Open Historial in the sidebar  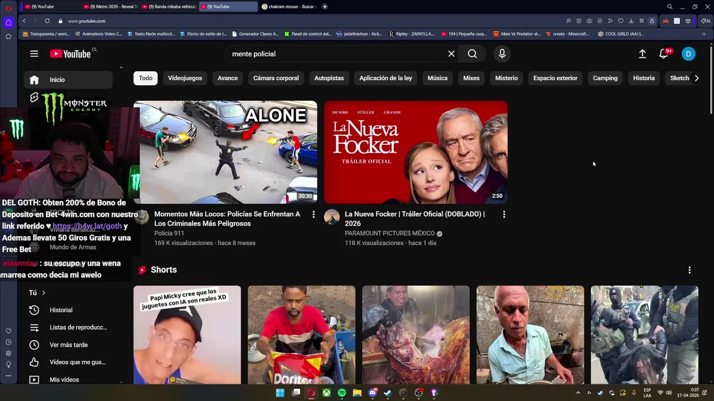(68, 310)
